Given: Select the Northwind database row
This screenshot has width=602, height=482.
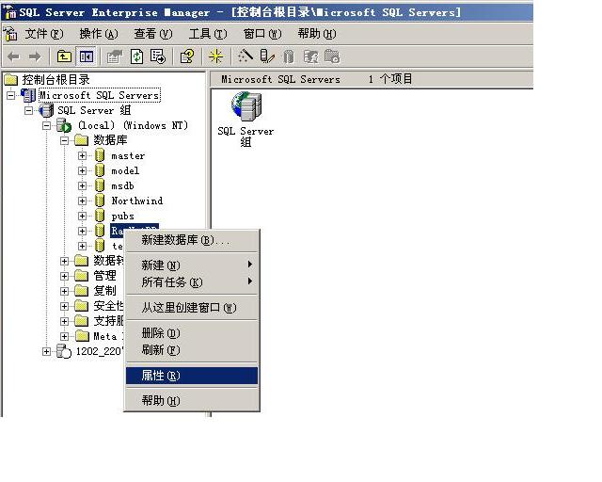Looking at the screenshot, I should 137,201.
